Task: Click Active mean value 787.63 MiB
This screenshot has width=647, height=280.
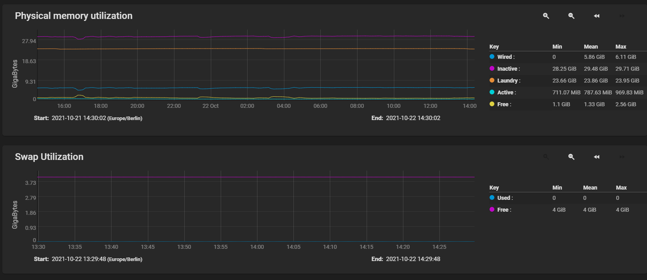Action: (598, 92)
